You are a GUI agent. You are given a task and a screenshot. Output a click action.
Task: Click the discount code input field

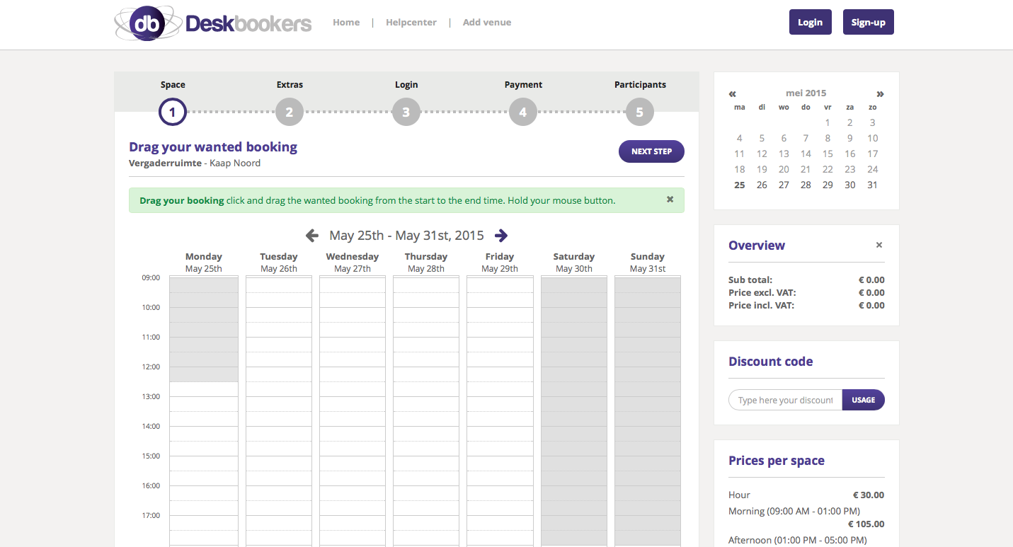[784, 400]
